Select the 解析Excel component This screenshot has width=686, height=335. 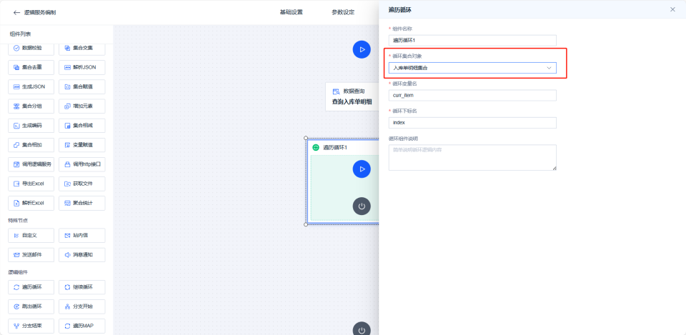point(31,203)
